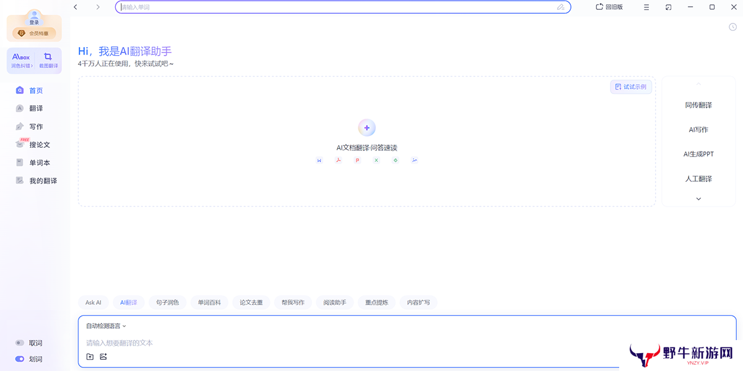743x371 pixels.
Task: Click the plus icon to upload a document
Action: (x=367, y=128)
